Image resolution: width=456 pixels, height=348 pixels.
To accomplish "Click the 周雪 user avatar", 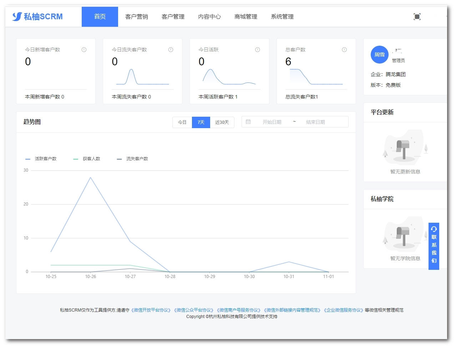I will (x=379, y=55).
